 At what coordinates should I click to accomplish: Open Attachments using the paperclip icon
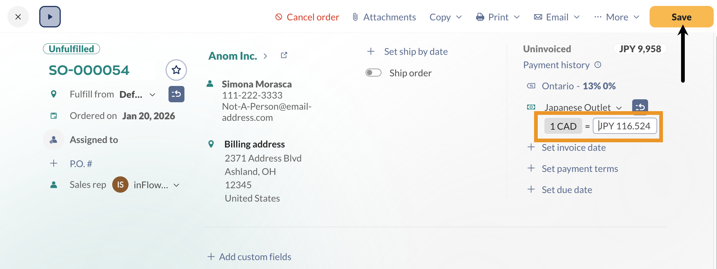(354, 17)
